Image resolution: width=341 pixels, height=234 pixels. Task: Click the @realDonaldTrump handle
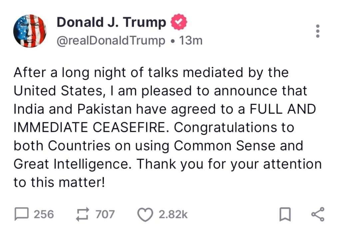tap(111, 41)
